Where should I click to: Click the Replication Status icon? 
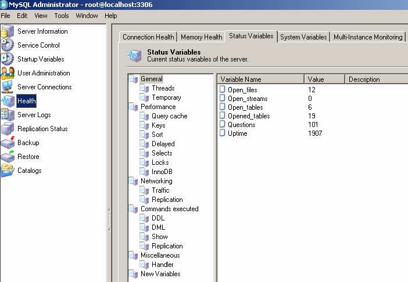point(8,129)
